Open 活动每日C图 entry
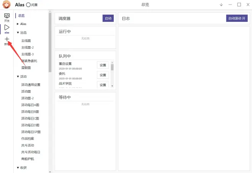This screenshot has width=252, height=173. 30,118
